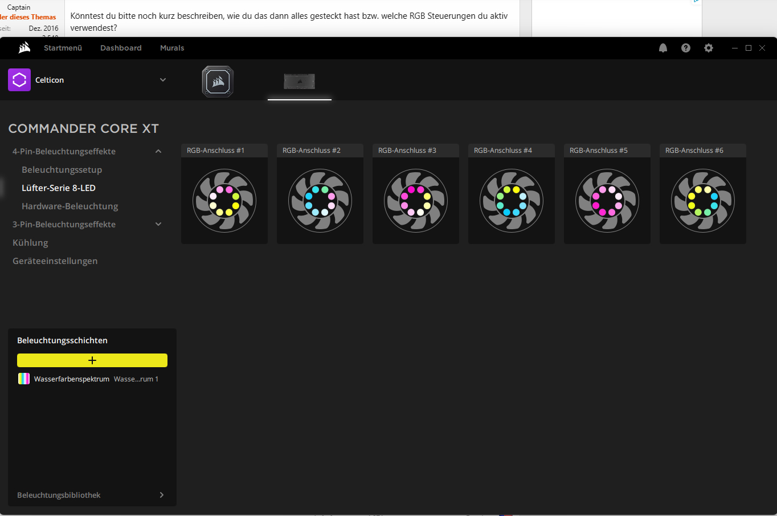Click the 4-Pin-Beleuchtungseffekte label
Screen dimensions: 777x516
pos(64,151)
